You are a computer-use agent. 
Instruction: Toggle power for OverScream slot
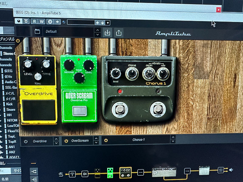pyautogui.click(x=66, y=141)
